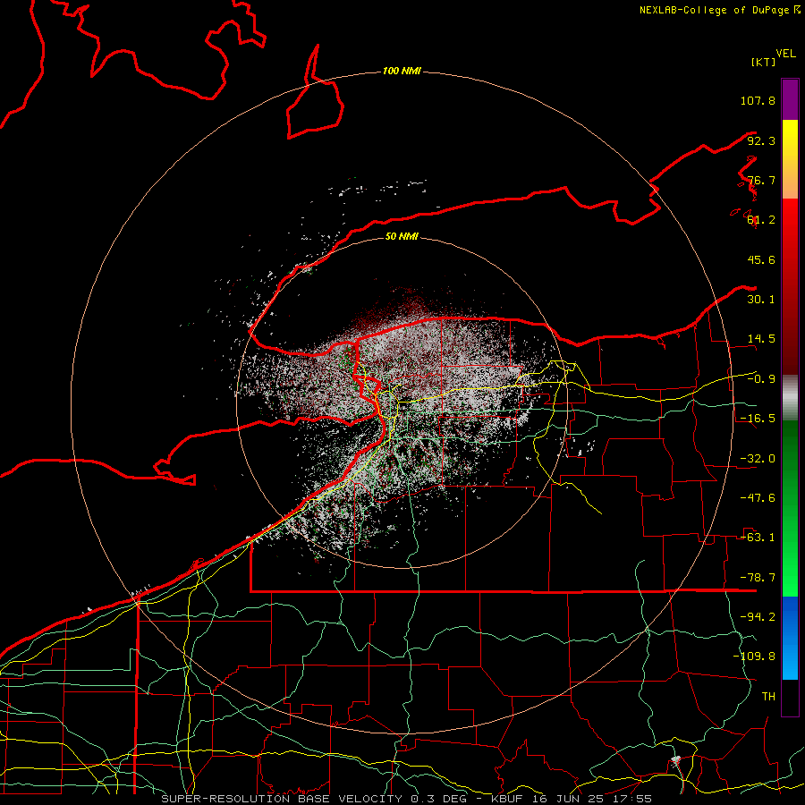Screen dimensions: 805x805
Task: Click the bright green segment near -78.7
Action: (x=790, y=578)
